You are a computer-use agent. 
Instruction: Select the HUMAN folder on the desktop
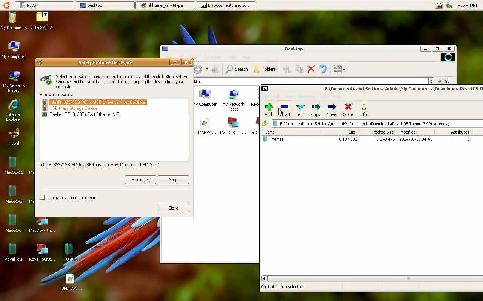click(70, 252)
